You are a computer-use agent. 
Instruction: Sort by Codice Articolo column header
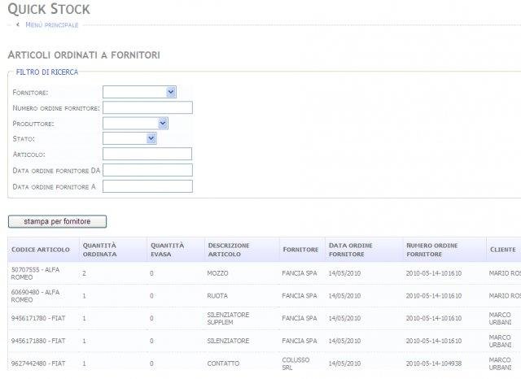click(x=41, y=249)
